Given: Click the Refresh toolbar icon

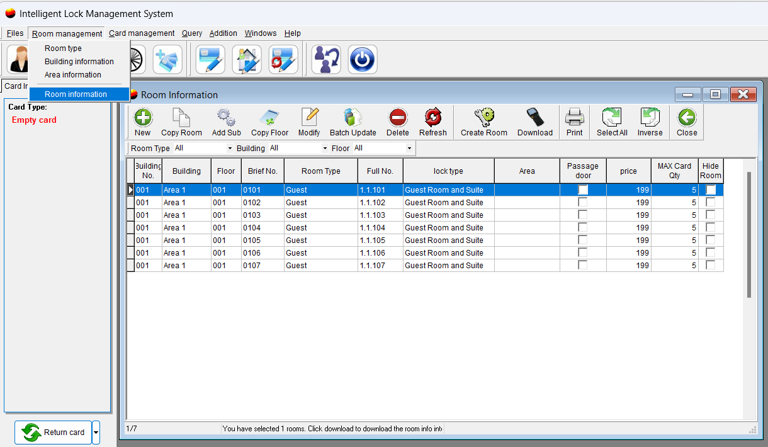Looking at the screenshot, I should point(433,117).
